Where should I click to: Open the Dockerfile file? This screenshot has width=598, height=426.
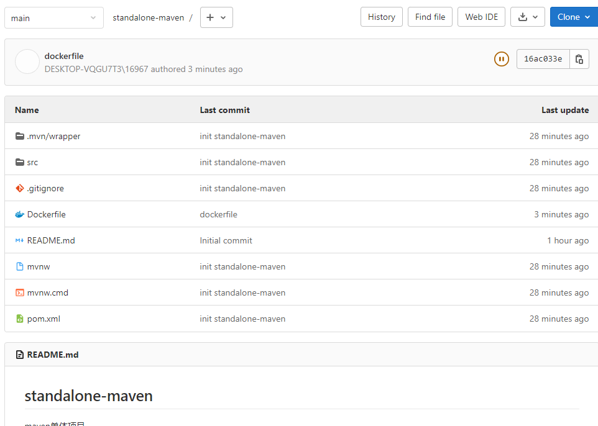[46, 214]
